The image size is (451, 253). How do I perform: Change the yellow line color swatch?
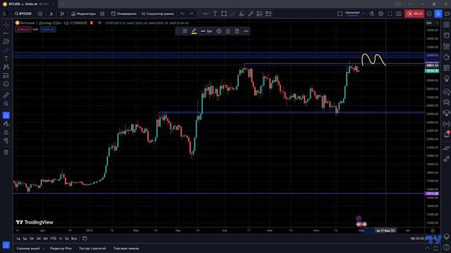pos(194,31)
